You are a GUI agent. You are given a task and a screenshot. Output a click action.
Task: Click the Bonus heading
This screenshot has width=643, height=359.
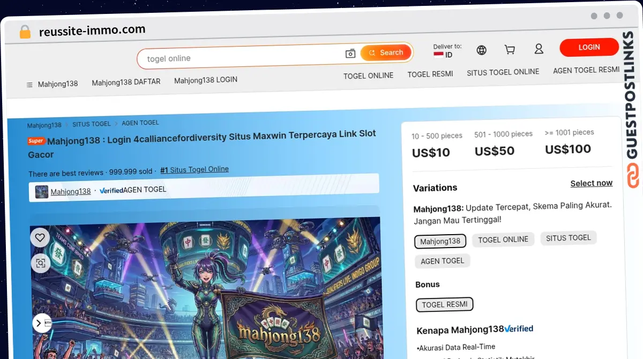[428, 285]
